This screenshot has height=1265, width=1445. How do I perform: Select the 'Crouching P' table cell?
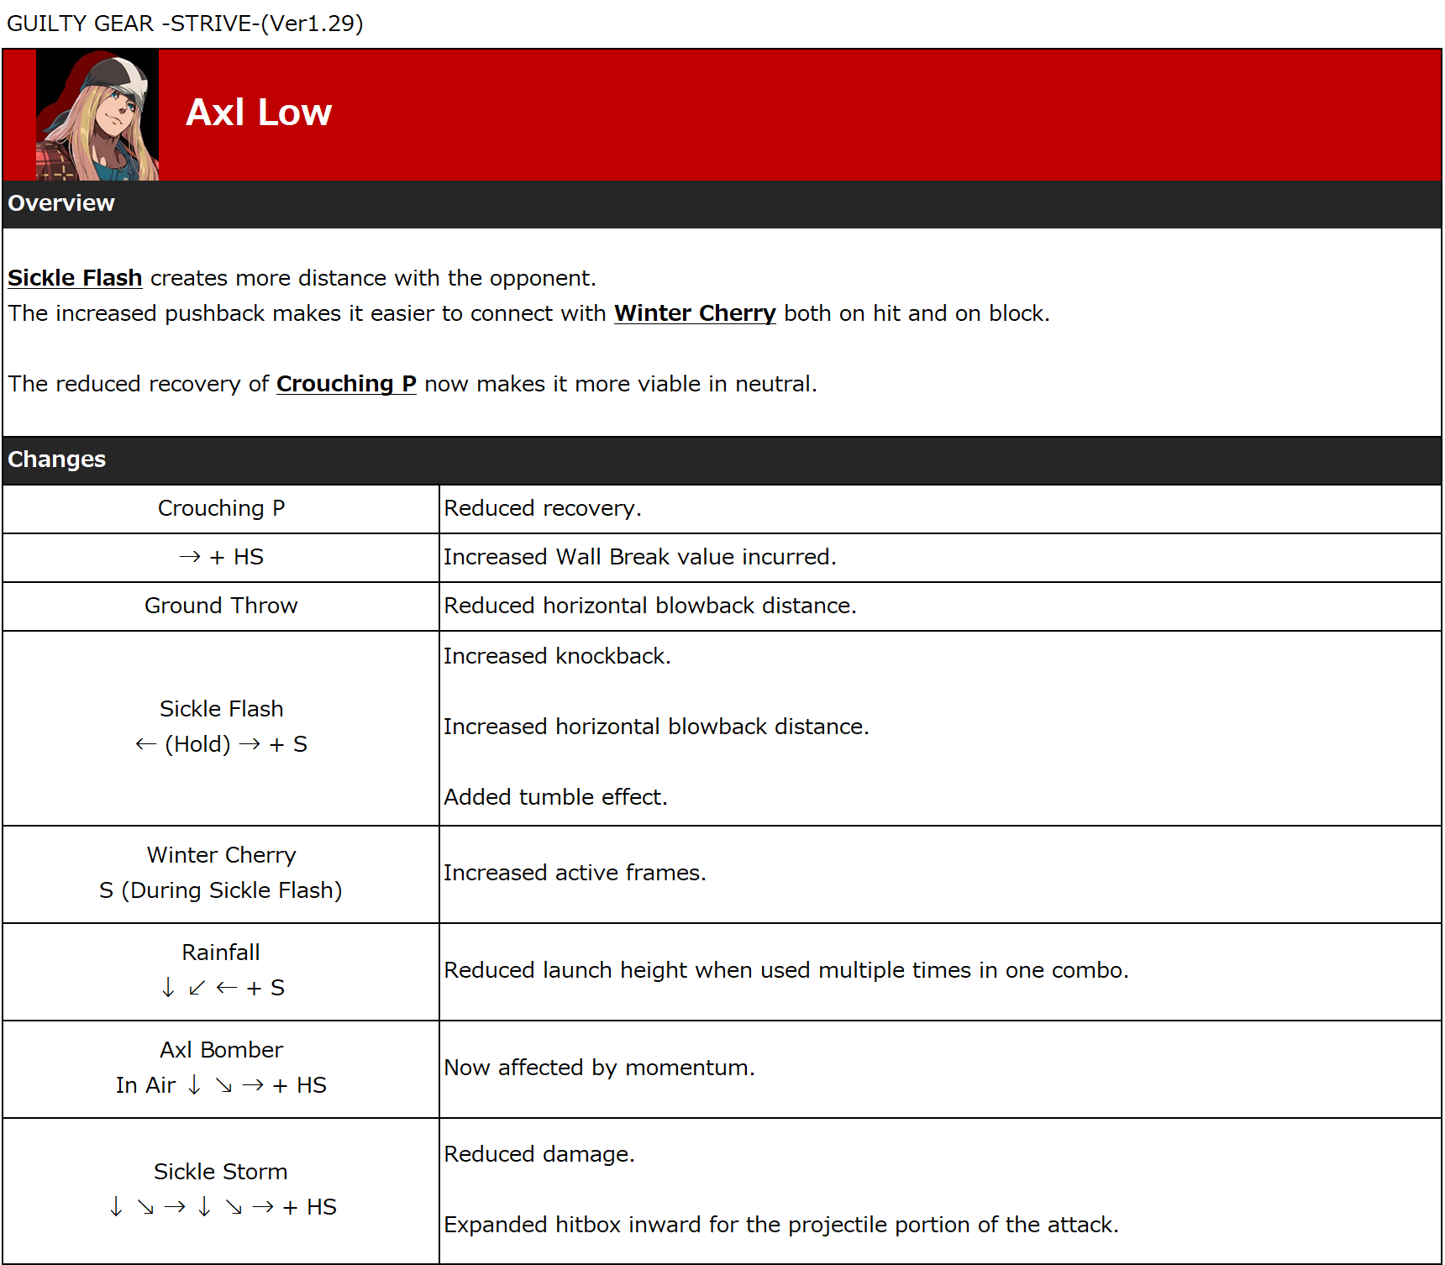tap(221, 509)
